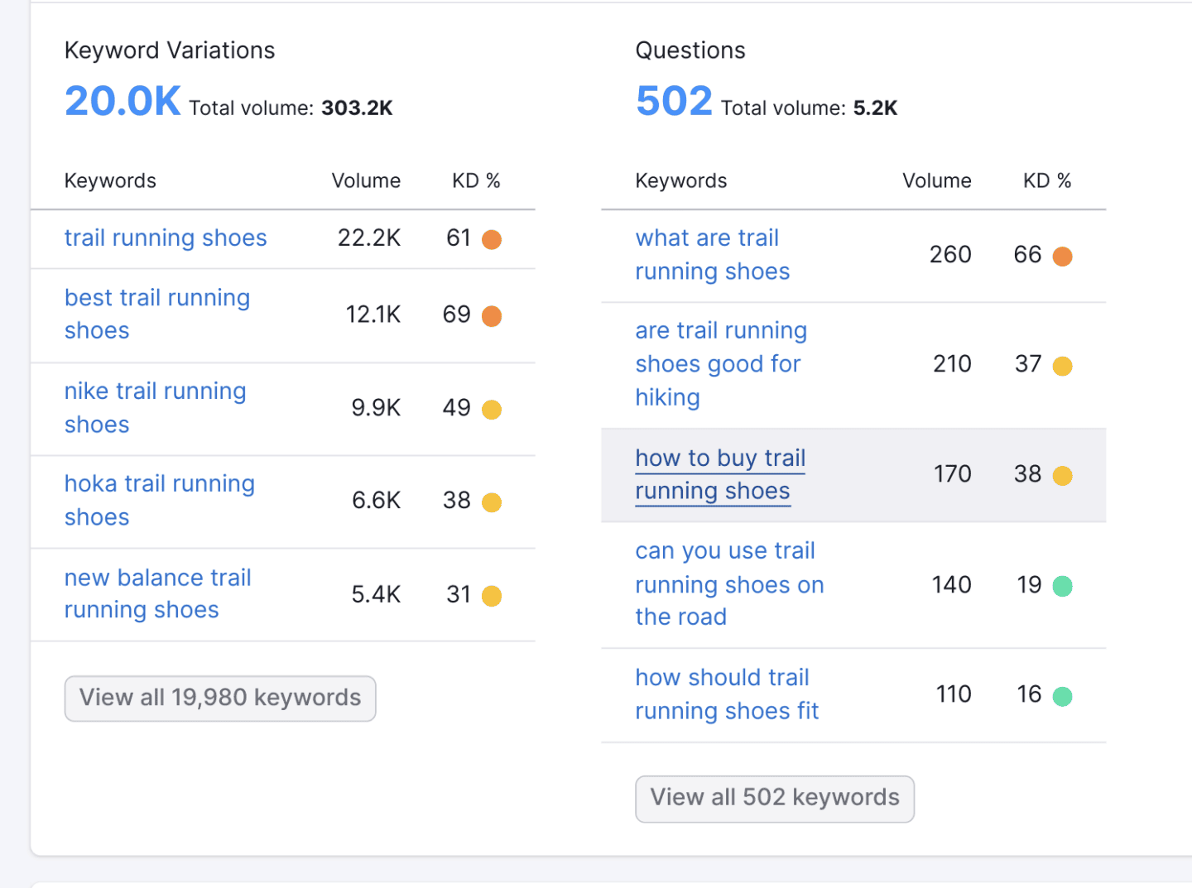Open the new balance trail running shoes keyword
This screenshot has width=1192, height=888.
click(x=157, y=593)
